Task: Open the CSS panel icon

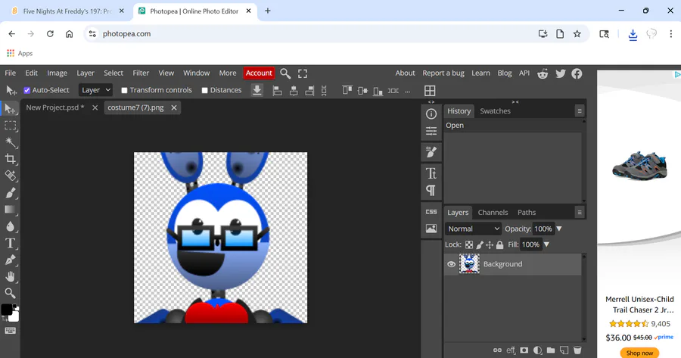Action: [x=431, y=212]
